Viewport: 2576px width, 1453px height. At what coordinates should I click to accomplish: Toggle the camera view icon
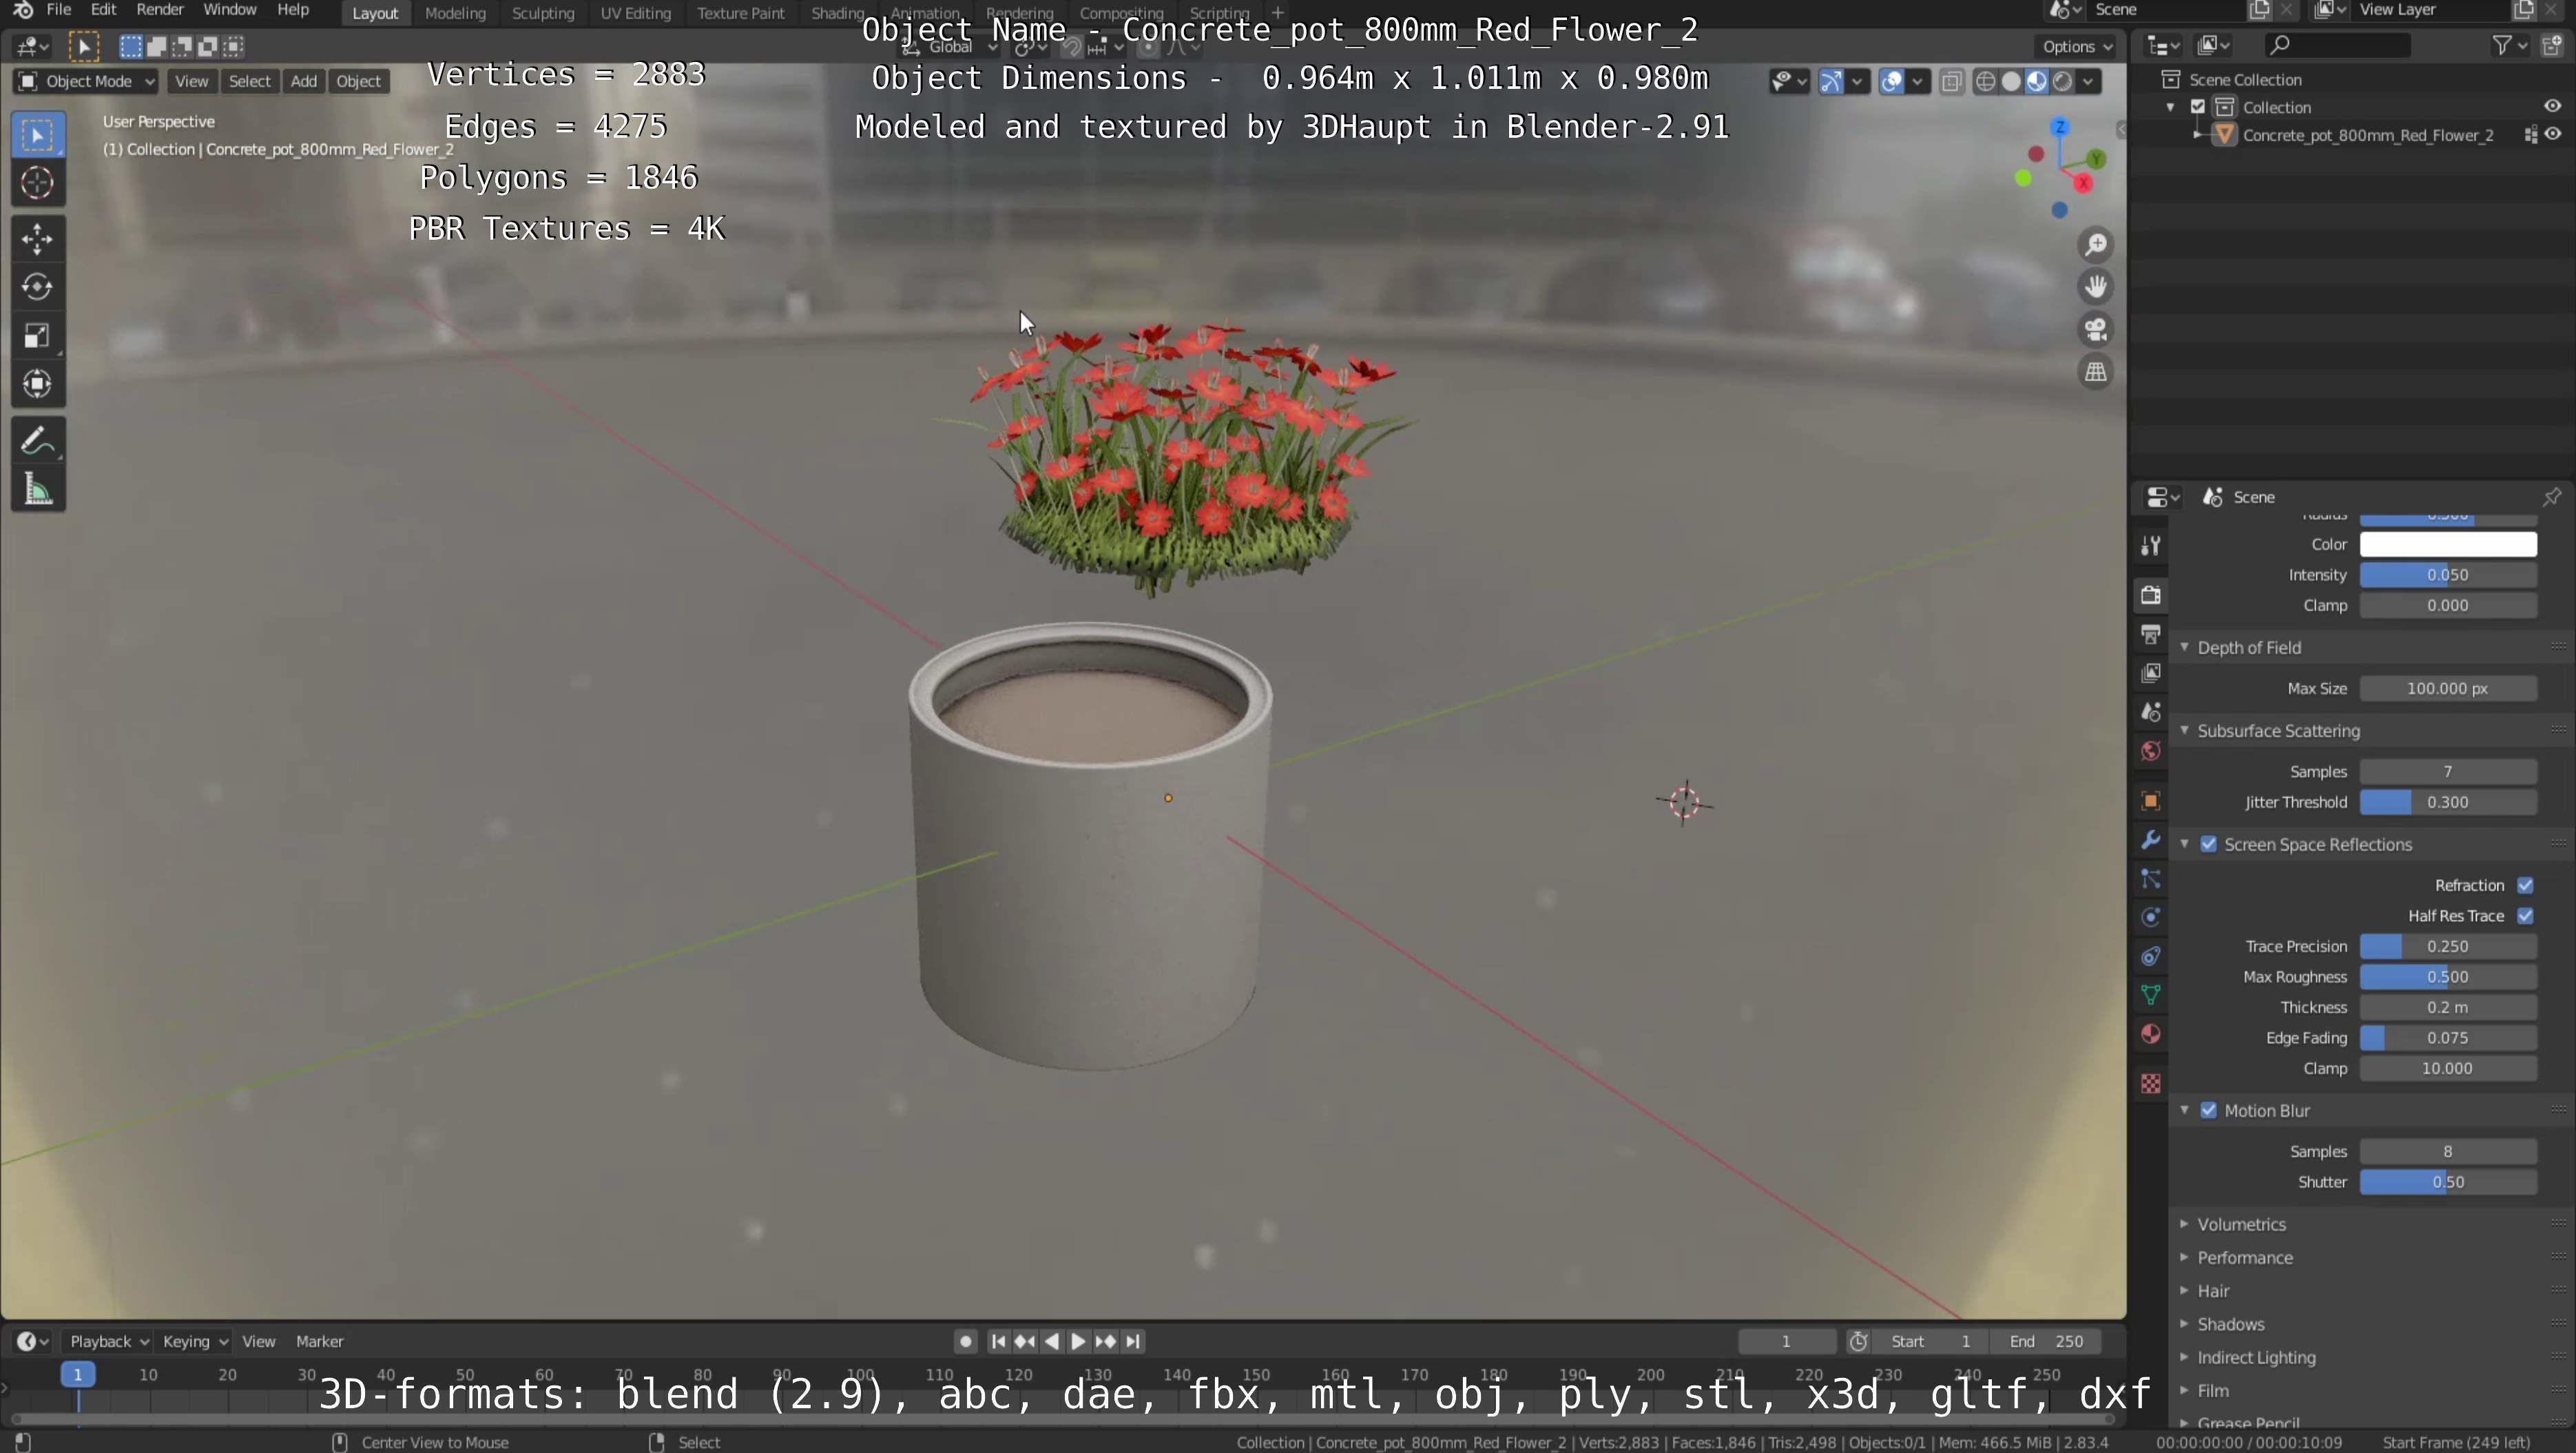(x=2095, y=329)
